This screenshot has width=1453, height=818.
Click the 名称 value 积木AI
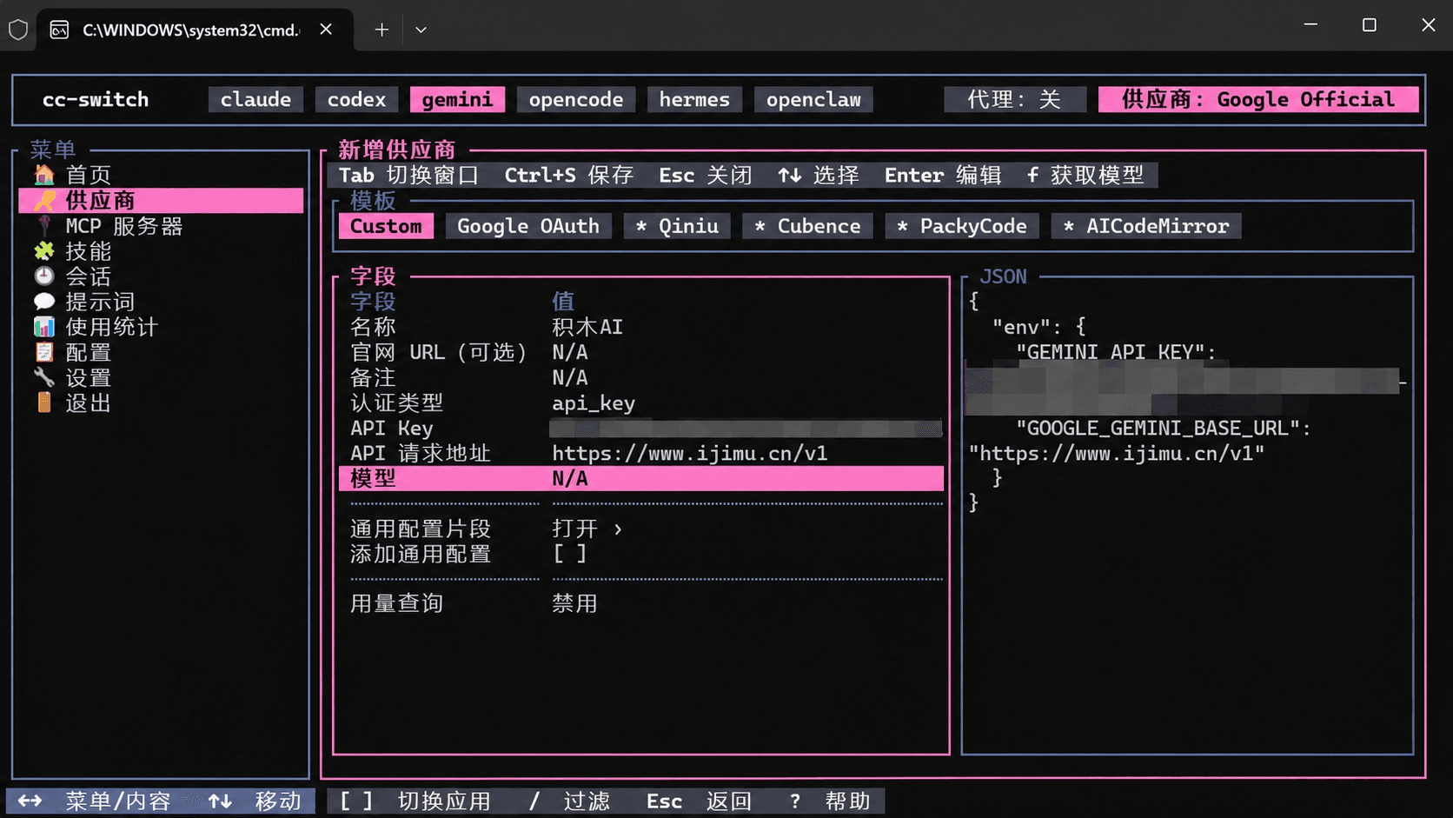[x=587, y=327]
